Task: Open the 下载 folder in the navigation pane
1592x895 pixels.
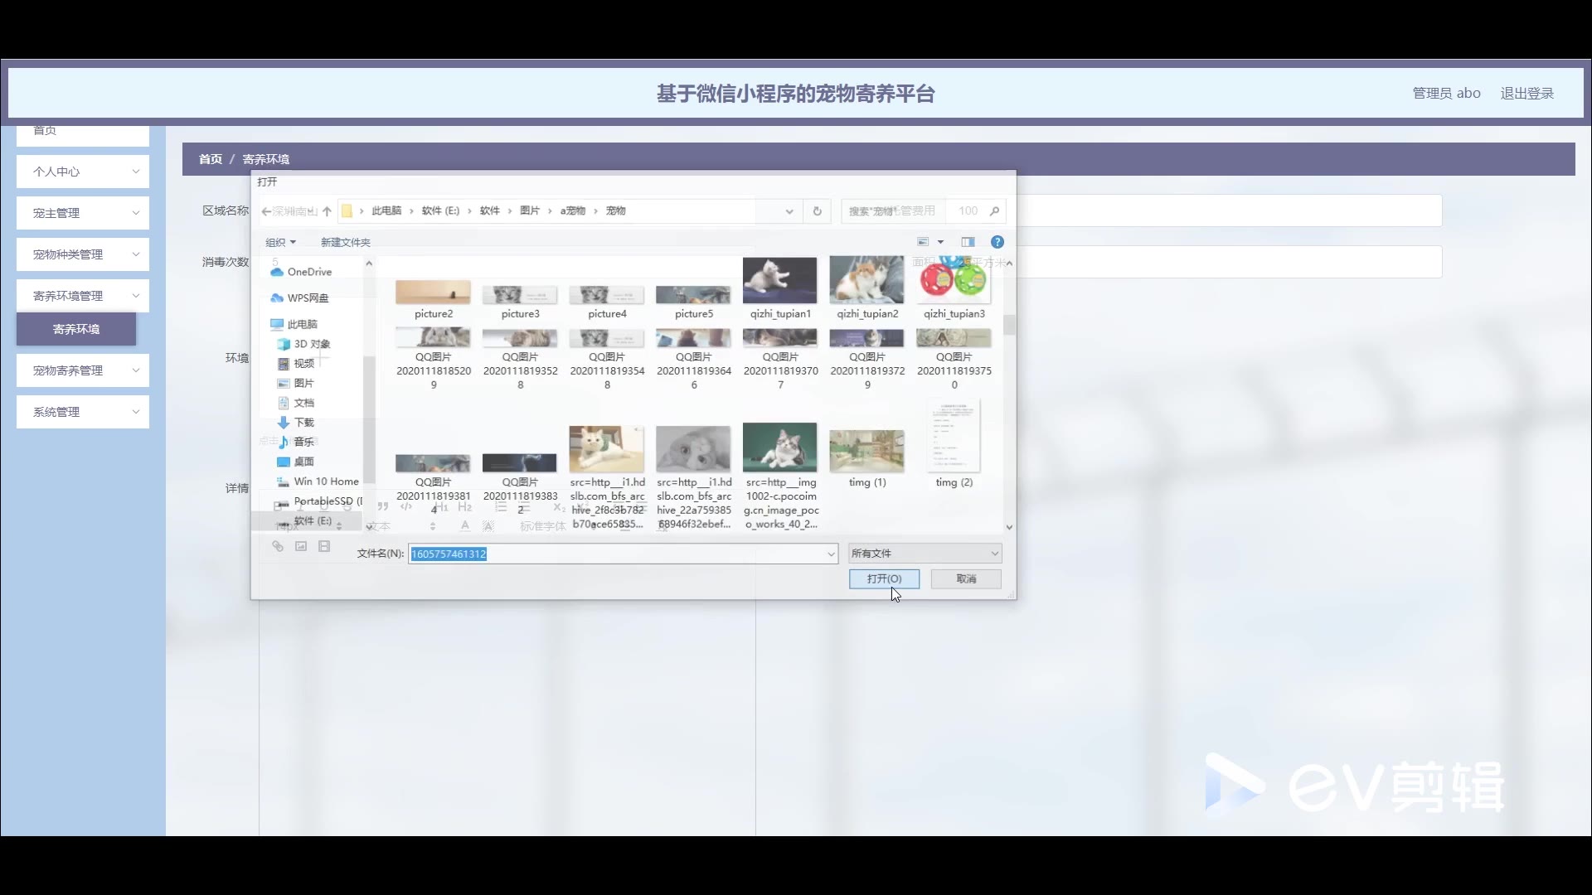Action: [x=303, y=422]
